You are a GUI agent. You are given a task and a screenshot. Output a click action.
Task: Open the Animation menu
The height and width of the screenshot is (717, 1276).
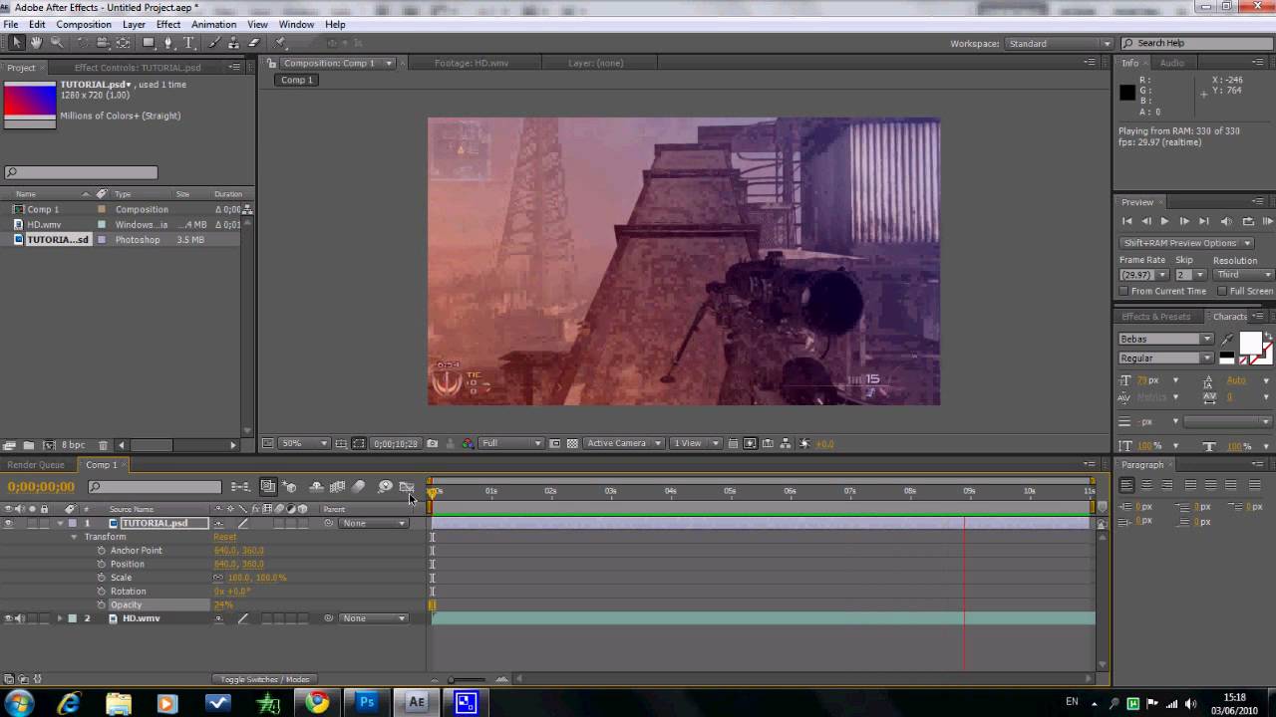pos(213,24)
